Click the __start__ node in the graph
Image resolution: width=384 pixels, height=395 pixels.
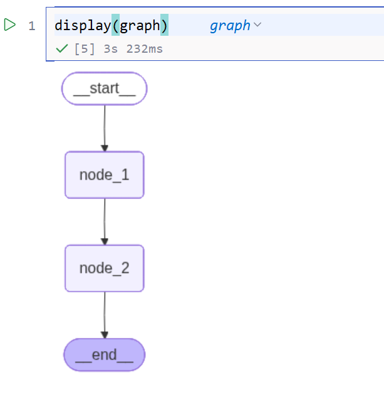point(104,89)
